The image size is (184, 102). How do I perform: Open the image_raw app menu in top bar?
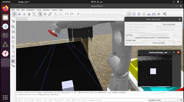click(x=24, y=2)
